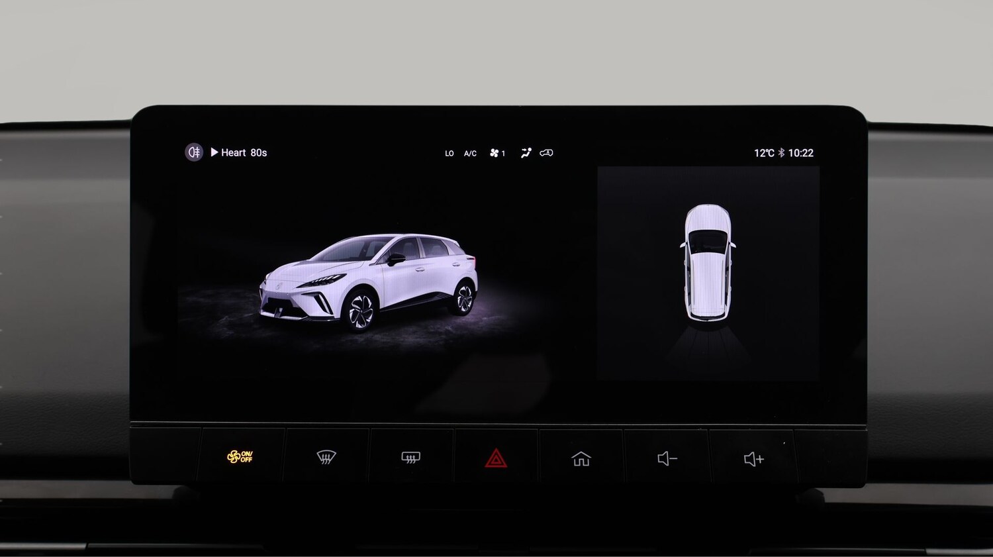
Task: Toggle climate fan ON/OFF button
Action: click(240, 457)
